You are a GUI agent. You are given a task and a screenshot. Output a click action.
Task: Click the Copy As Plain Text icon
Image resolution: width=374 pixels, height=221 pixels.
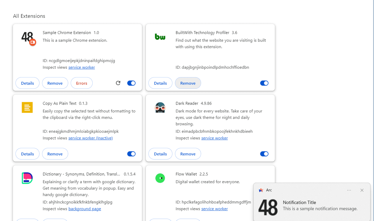(x=27, y=107)
